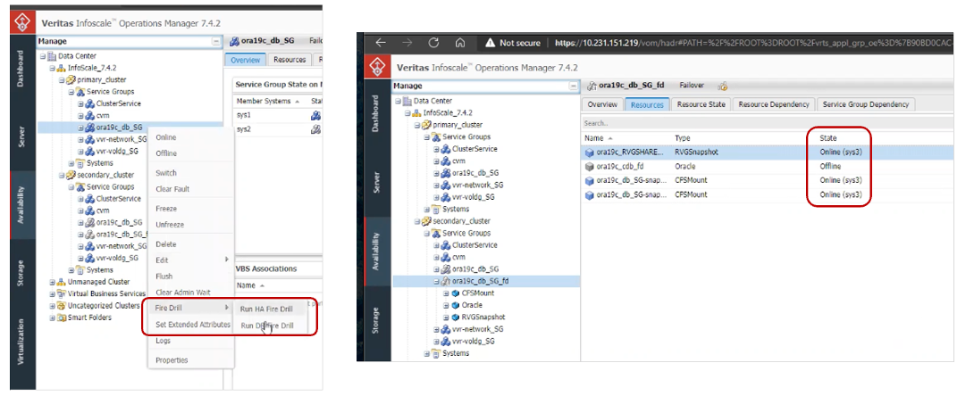Click Data Center icon in browser window tree
Viewport: 974px width, 396px height.
tap(407, 101)
